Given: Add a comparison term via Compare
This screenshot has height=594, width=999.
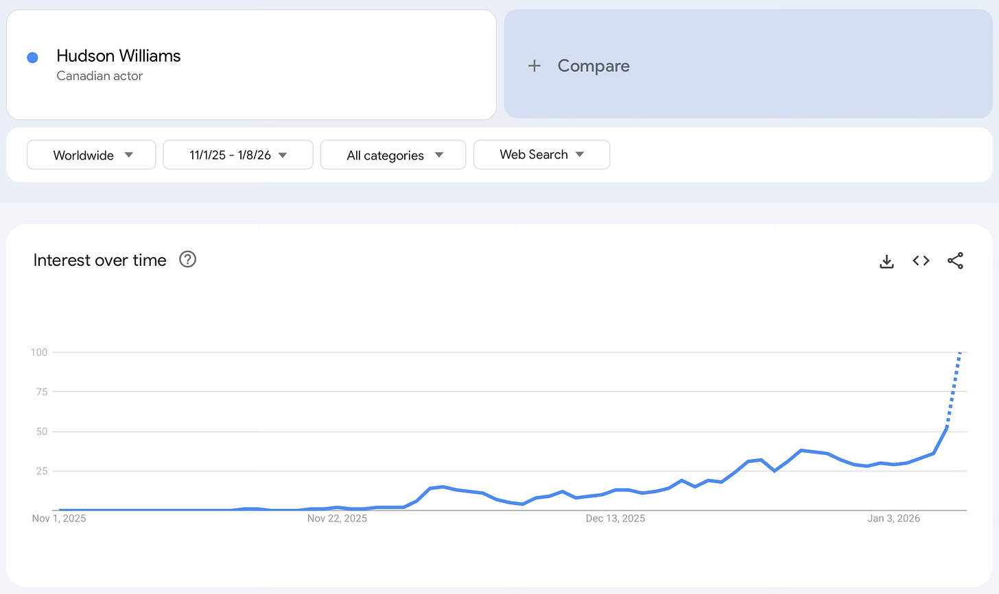Looking at the screenshot, I should [x=748, y=64].
